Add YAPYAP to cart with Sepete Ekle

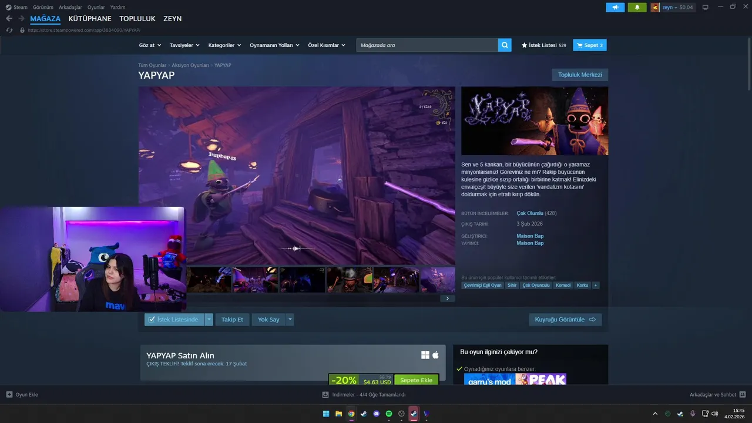point(417,380)
